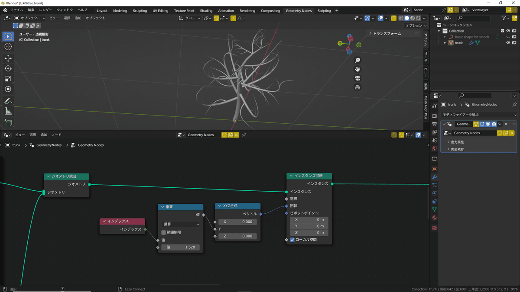Adjust X value field in XYZ合成 node

(238, 222)
